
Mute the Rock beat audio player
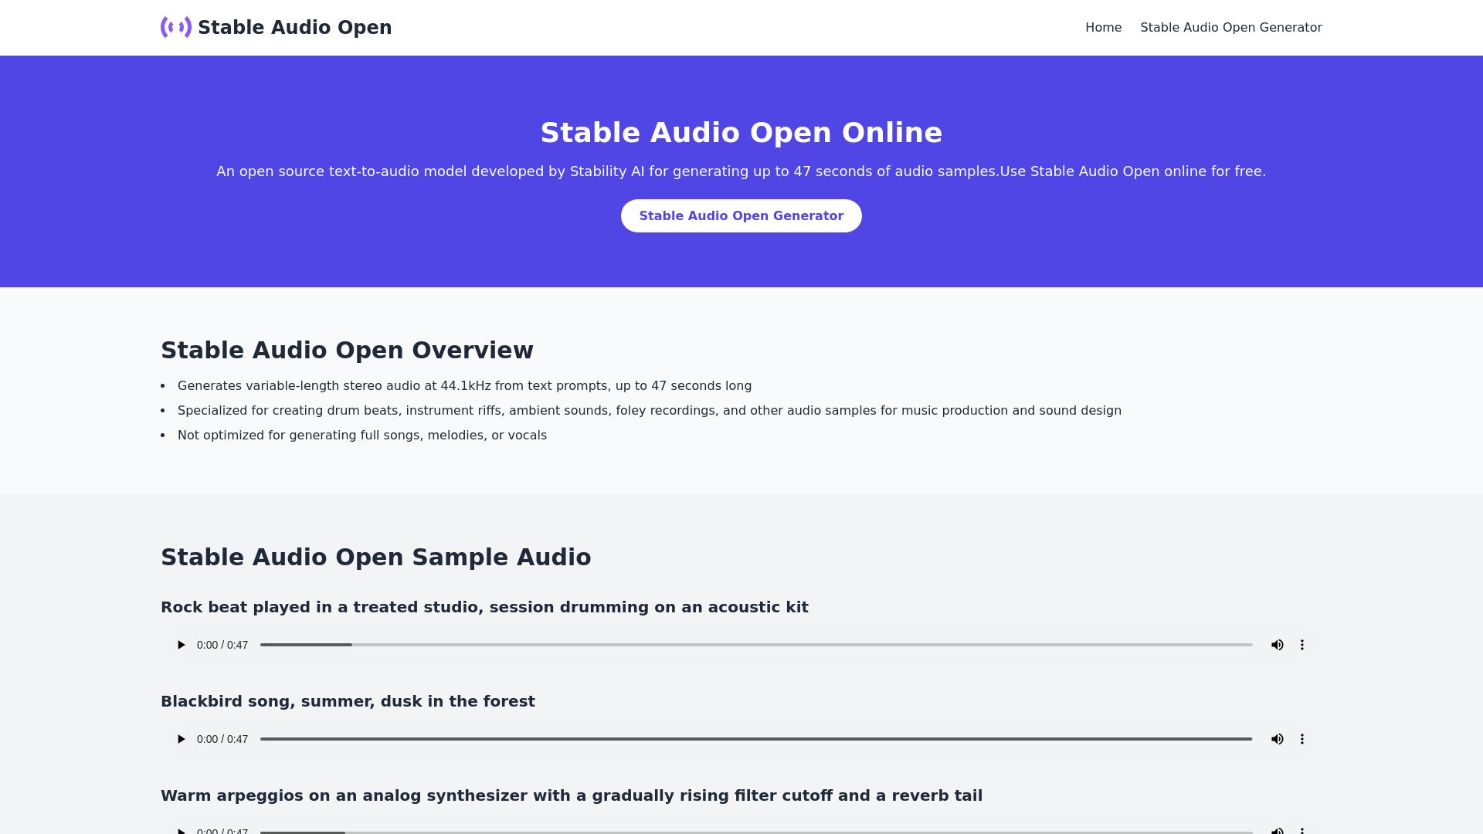coord(1278,645)
